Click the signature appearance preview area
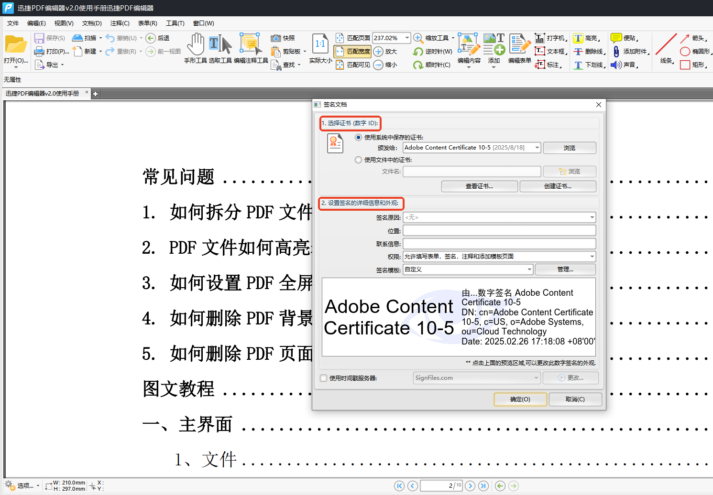The image size is (713, 495). [x=459, y=317]
